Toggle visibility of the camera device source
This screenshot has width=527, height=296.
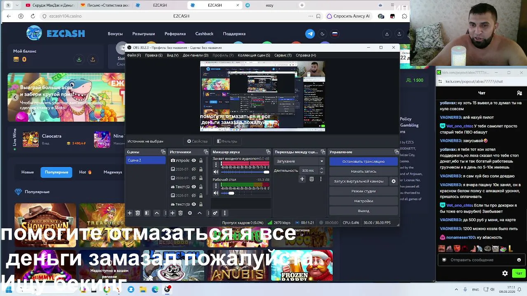click(x=194, y=160)
